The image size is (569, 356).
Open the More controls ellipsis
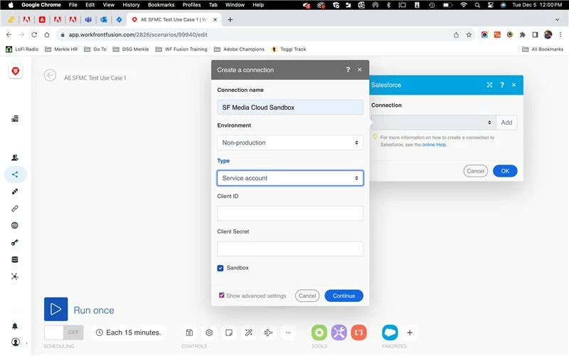coord(288,333)
